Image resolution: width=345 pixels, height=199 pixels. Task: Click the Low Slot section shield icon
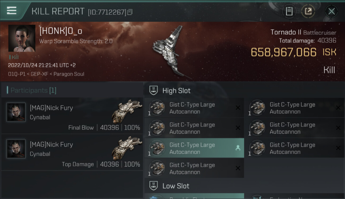(154, 185)
